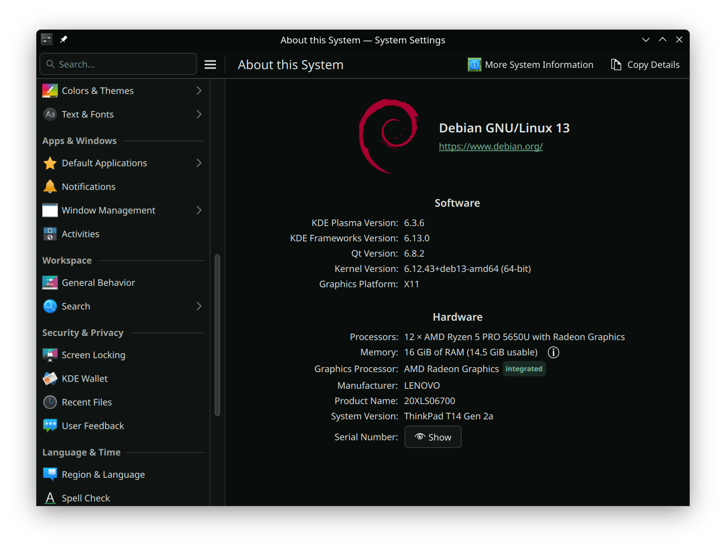The height and width of the screenshot is (549, 726).
Task: Open Colors & Themes settings
Action: (123, 91)
